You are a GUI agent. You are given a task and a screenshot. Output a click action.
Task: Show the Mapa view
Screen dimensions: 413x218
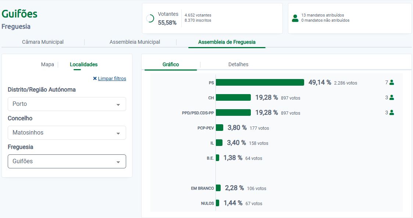point(47,64)
